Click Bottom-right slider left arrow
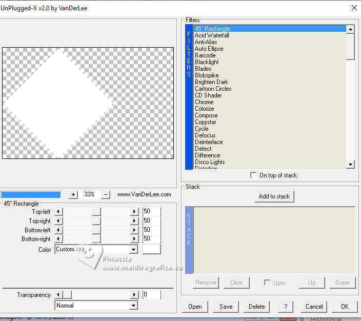Viewport: 361px width, 321px height. [58, 239]
